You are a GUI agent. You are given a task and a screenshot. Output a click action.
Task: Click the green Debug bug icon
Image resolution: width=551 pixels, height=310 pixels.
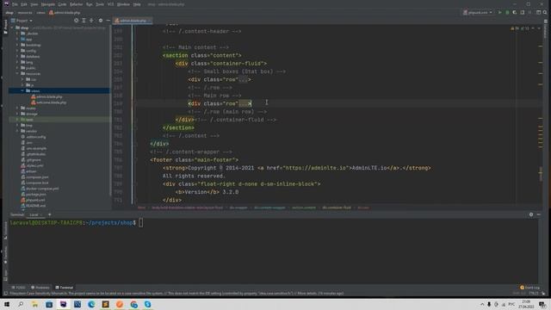click(507, 12)
